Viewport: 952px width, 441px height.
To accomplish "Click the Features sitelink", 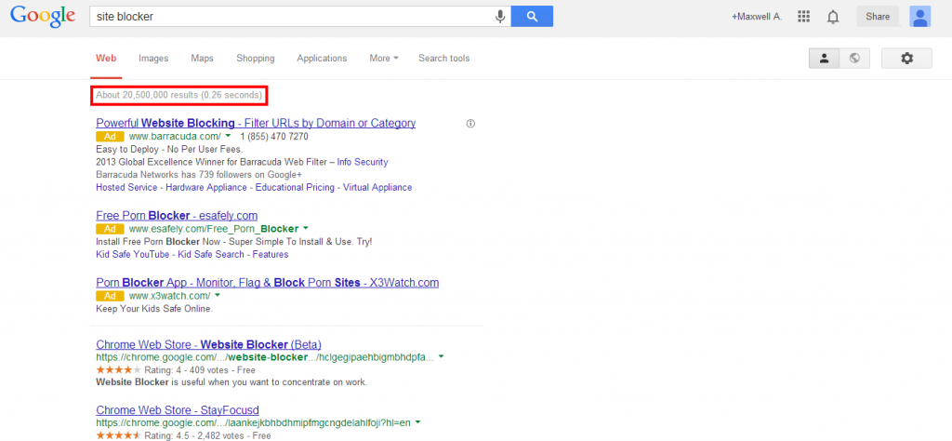I will pyautogui.click(x=271, y=255).
